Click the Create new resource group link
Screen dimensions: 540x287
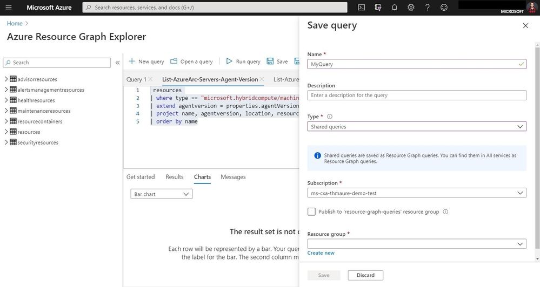(x=321, y=252)
